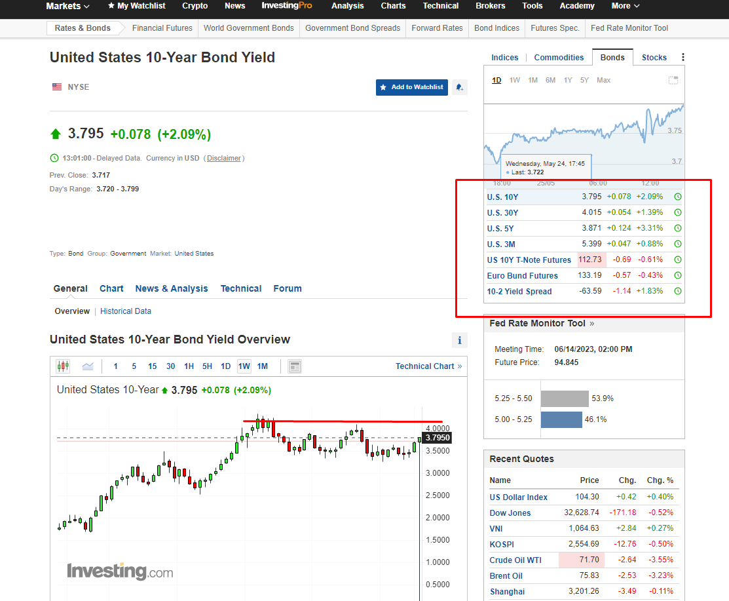729x601 pixels.
Task: Open the Tools menu
Action: [x=533, y=6]
